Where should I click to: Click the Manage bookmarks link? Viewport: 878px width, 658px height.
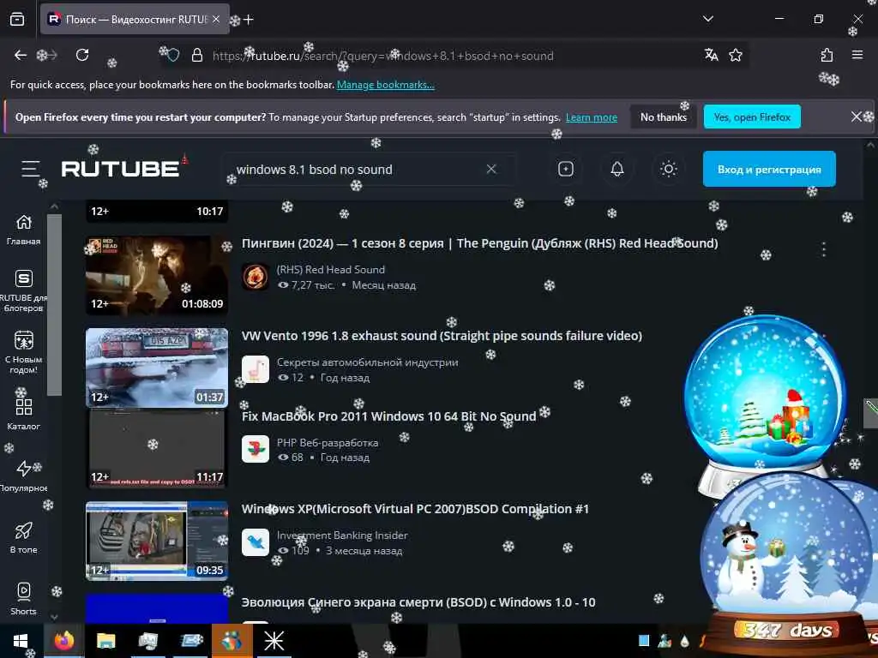[385, 85]
